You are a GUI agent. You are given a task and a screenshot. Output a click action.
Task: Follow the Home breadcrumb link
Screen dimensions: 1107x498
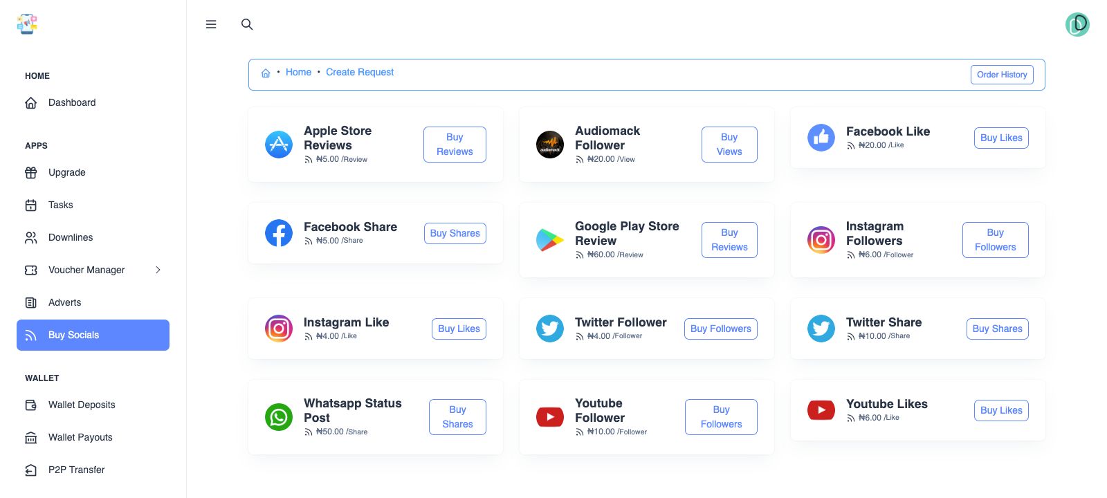(298, 72)
